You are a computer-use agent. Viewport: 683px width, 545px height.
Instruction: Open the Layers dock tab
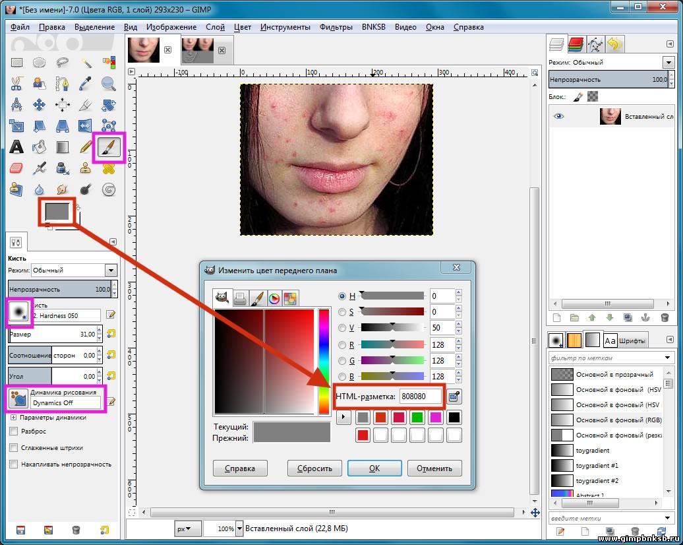click(556, 44)
